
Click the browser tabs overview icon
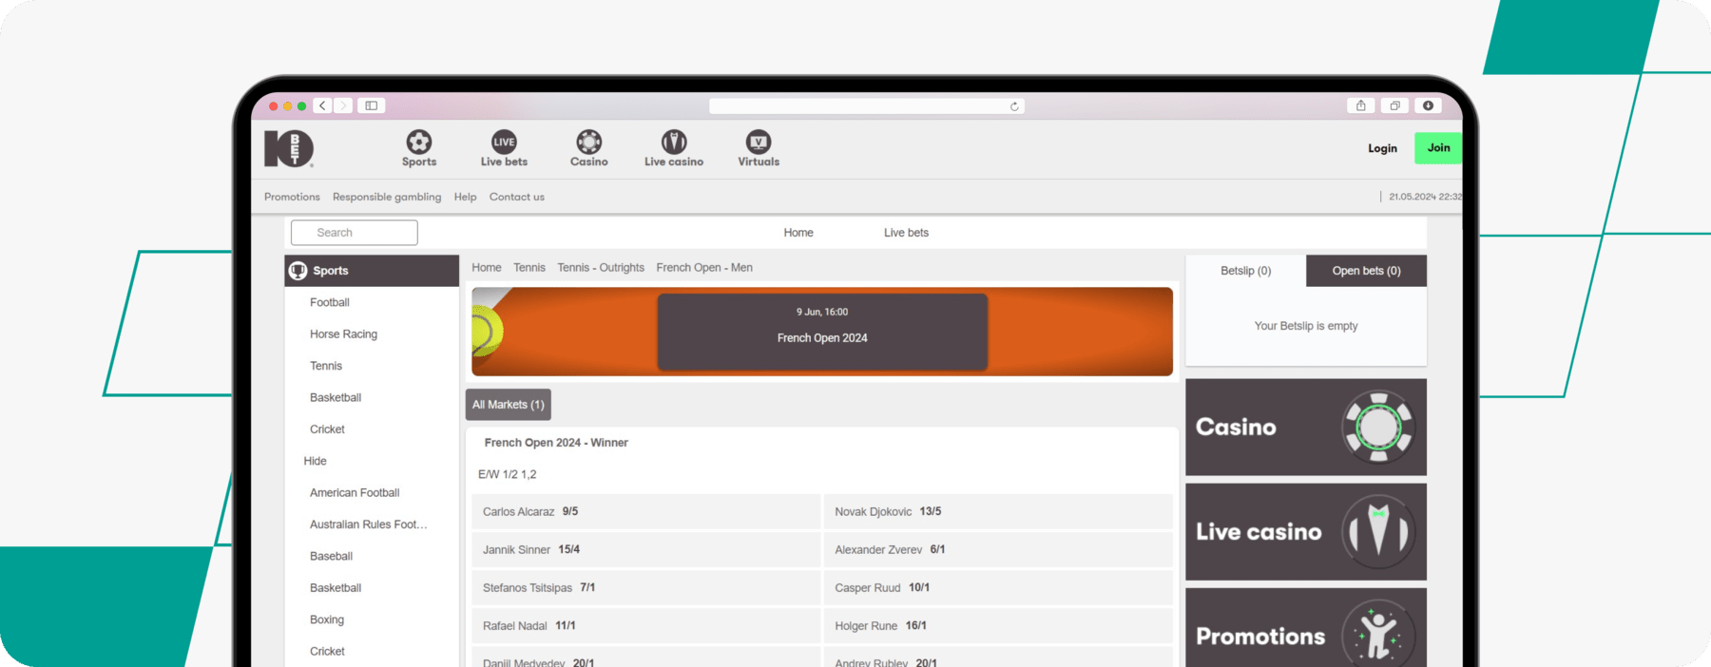coord(1394,105)
